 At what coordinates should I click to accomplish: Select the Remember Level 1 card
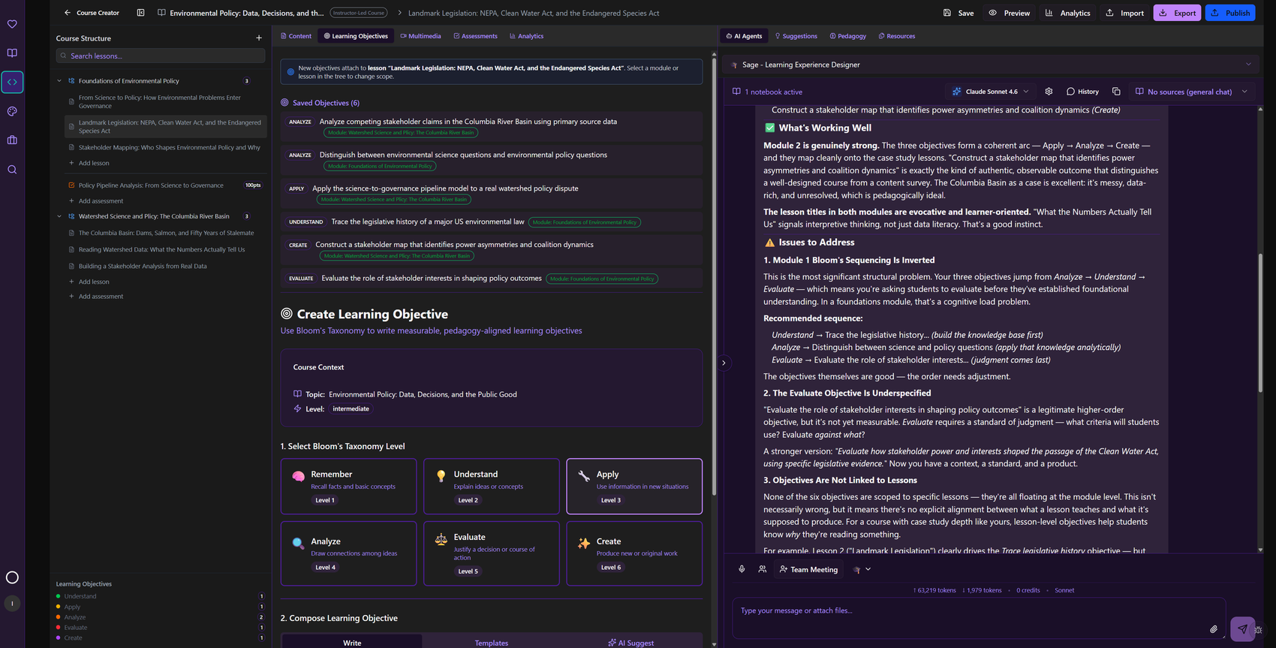tap(349, 487)
